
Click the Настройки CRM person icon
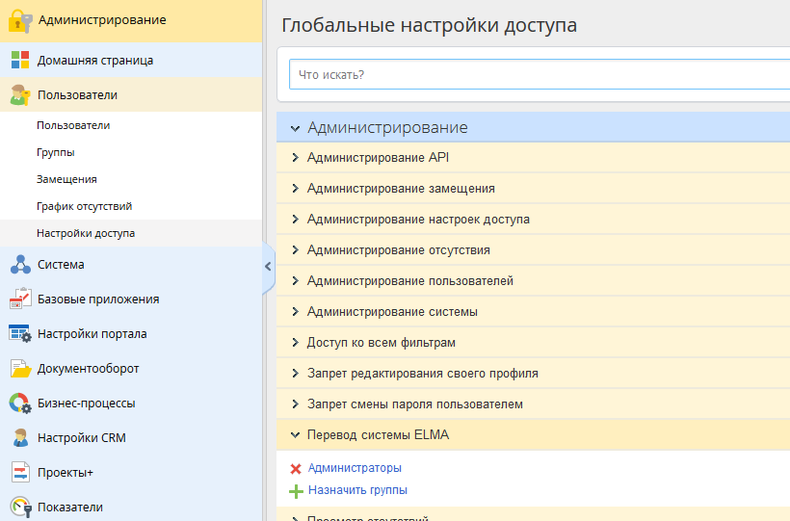click(20, 438)
